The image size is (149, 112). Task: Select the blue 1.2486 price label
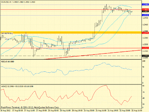pyautogui.click(x=145, y=4)
